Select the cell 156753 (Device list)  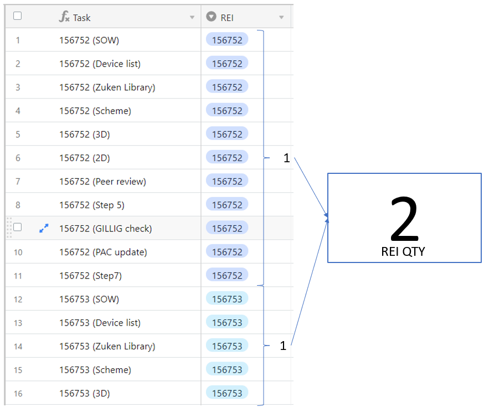[x=100, y=323]
